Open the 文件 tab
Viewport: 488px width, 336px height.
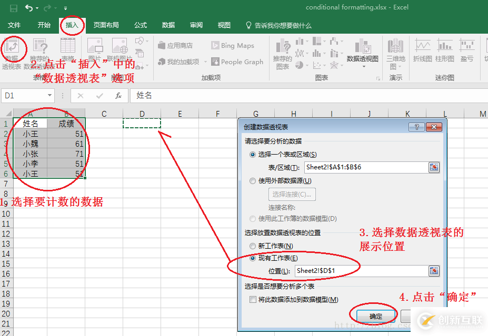point(14,25)
